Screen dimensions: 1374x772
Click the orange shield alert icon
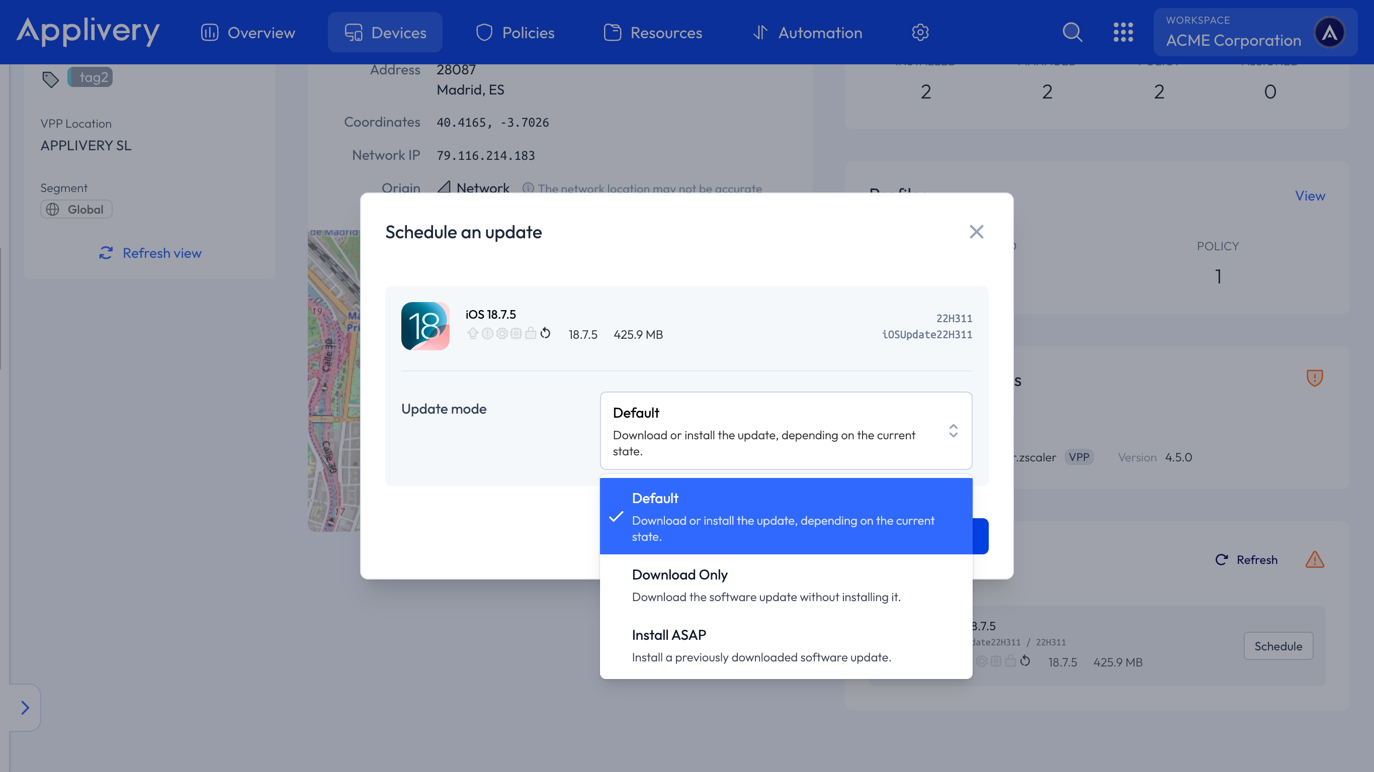coord(1314,377)
